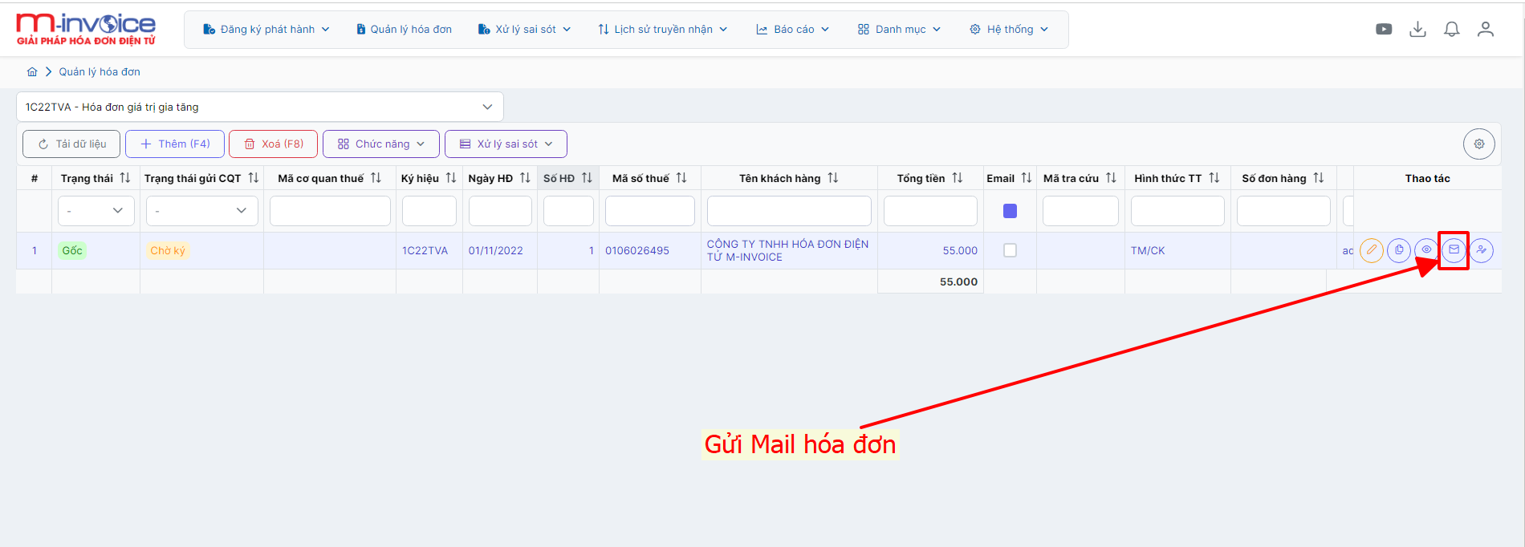Sort by Hình thức TT column arrows

tap(1214, 178)
